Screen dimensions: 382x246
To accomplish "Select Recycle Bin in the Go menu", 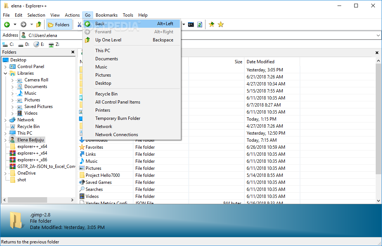I will point(132,94).
